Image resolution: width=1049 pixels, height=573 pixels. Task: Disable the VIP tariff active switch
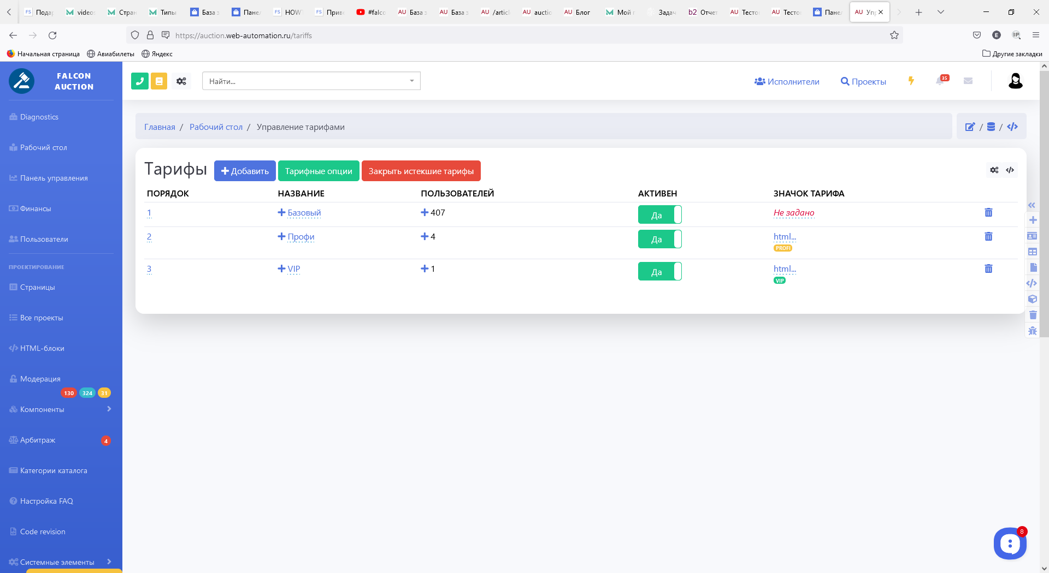[659, 272]
